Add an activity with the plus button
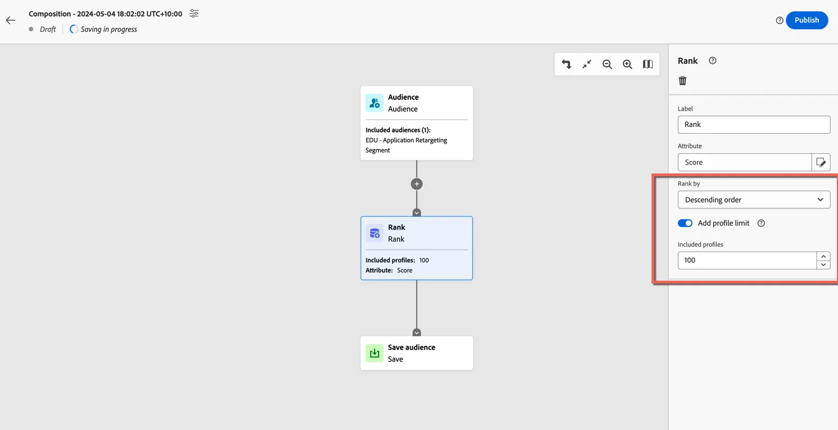Viewport: 838px width, 430px height. pyautogui.click(x=417, y=184)
